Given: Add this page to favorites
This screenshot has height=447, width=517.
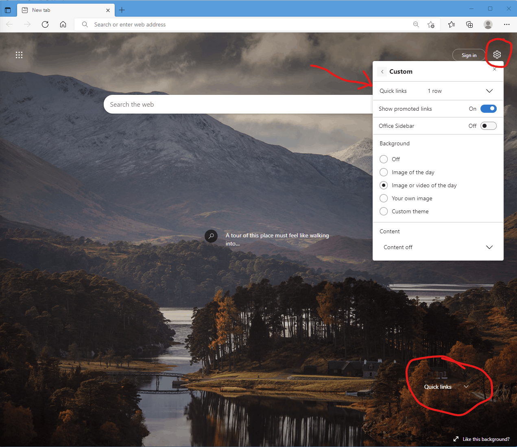Looking at the screenshot, I should pyautogui.click(x=431, y=24).
